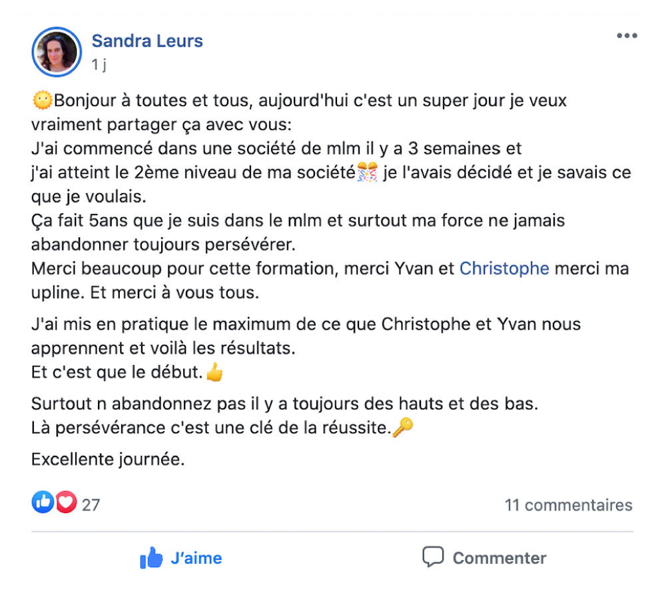Viewport: 666px width, 603px height.
Task: Click the "Excellente journée." closing line
Action: tap(108, 459)
